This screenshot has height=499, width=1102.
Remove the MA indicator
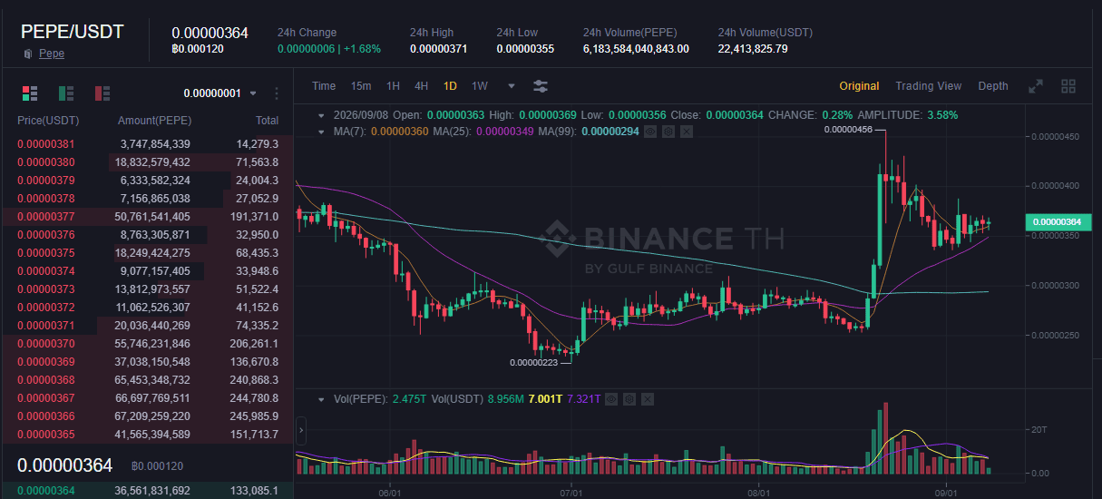pyautogui.click(x=686, y=132)
